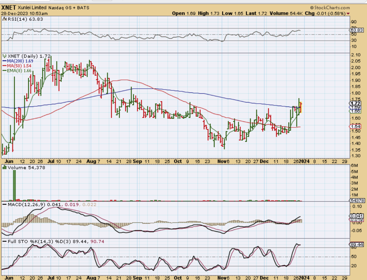The image size is (367, 280).
Task: Click the StockCharts.com watermark link
Action: 332,8
